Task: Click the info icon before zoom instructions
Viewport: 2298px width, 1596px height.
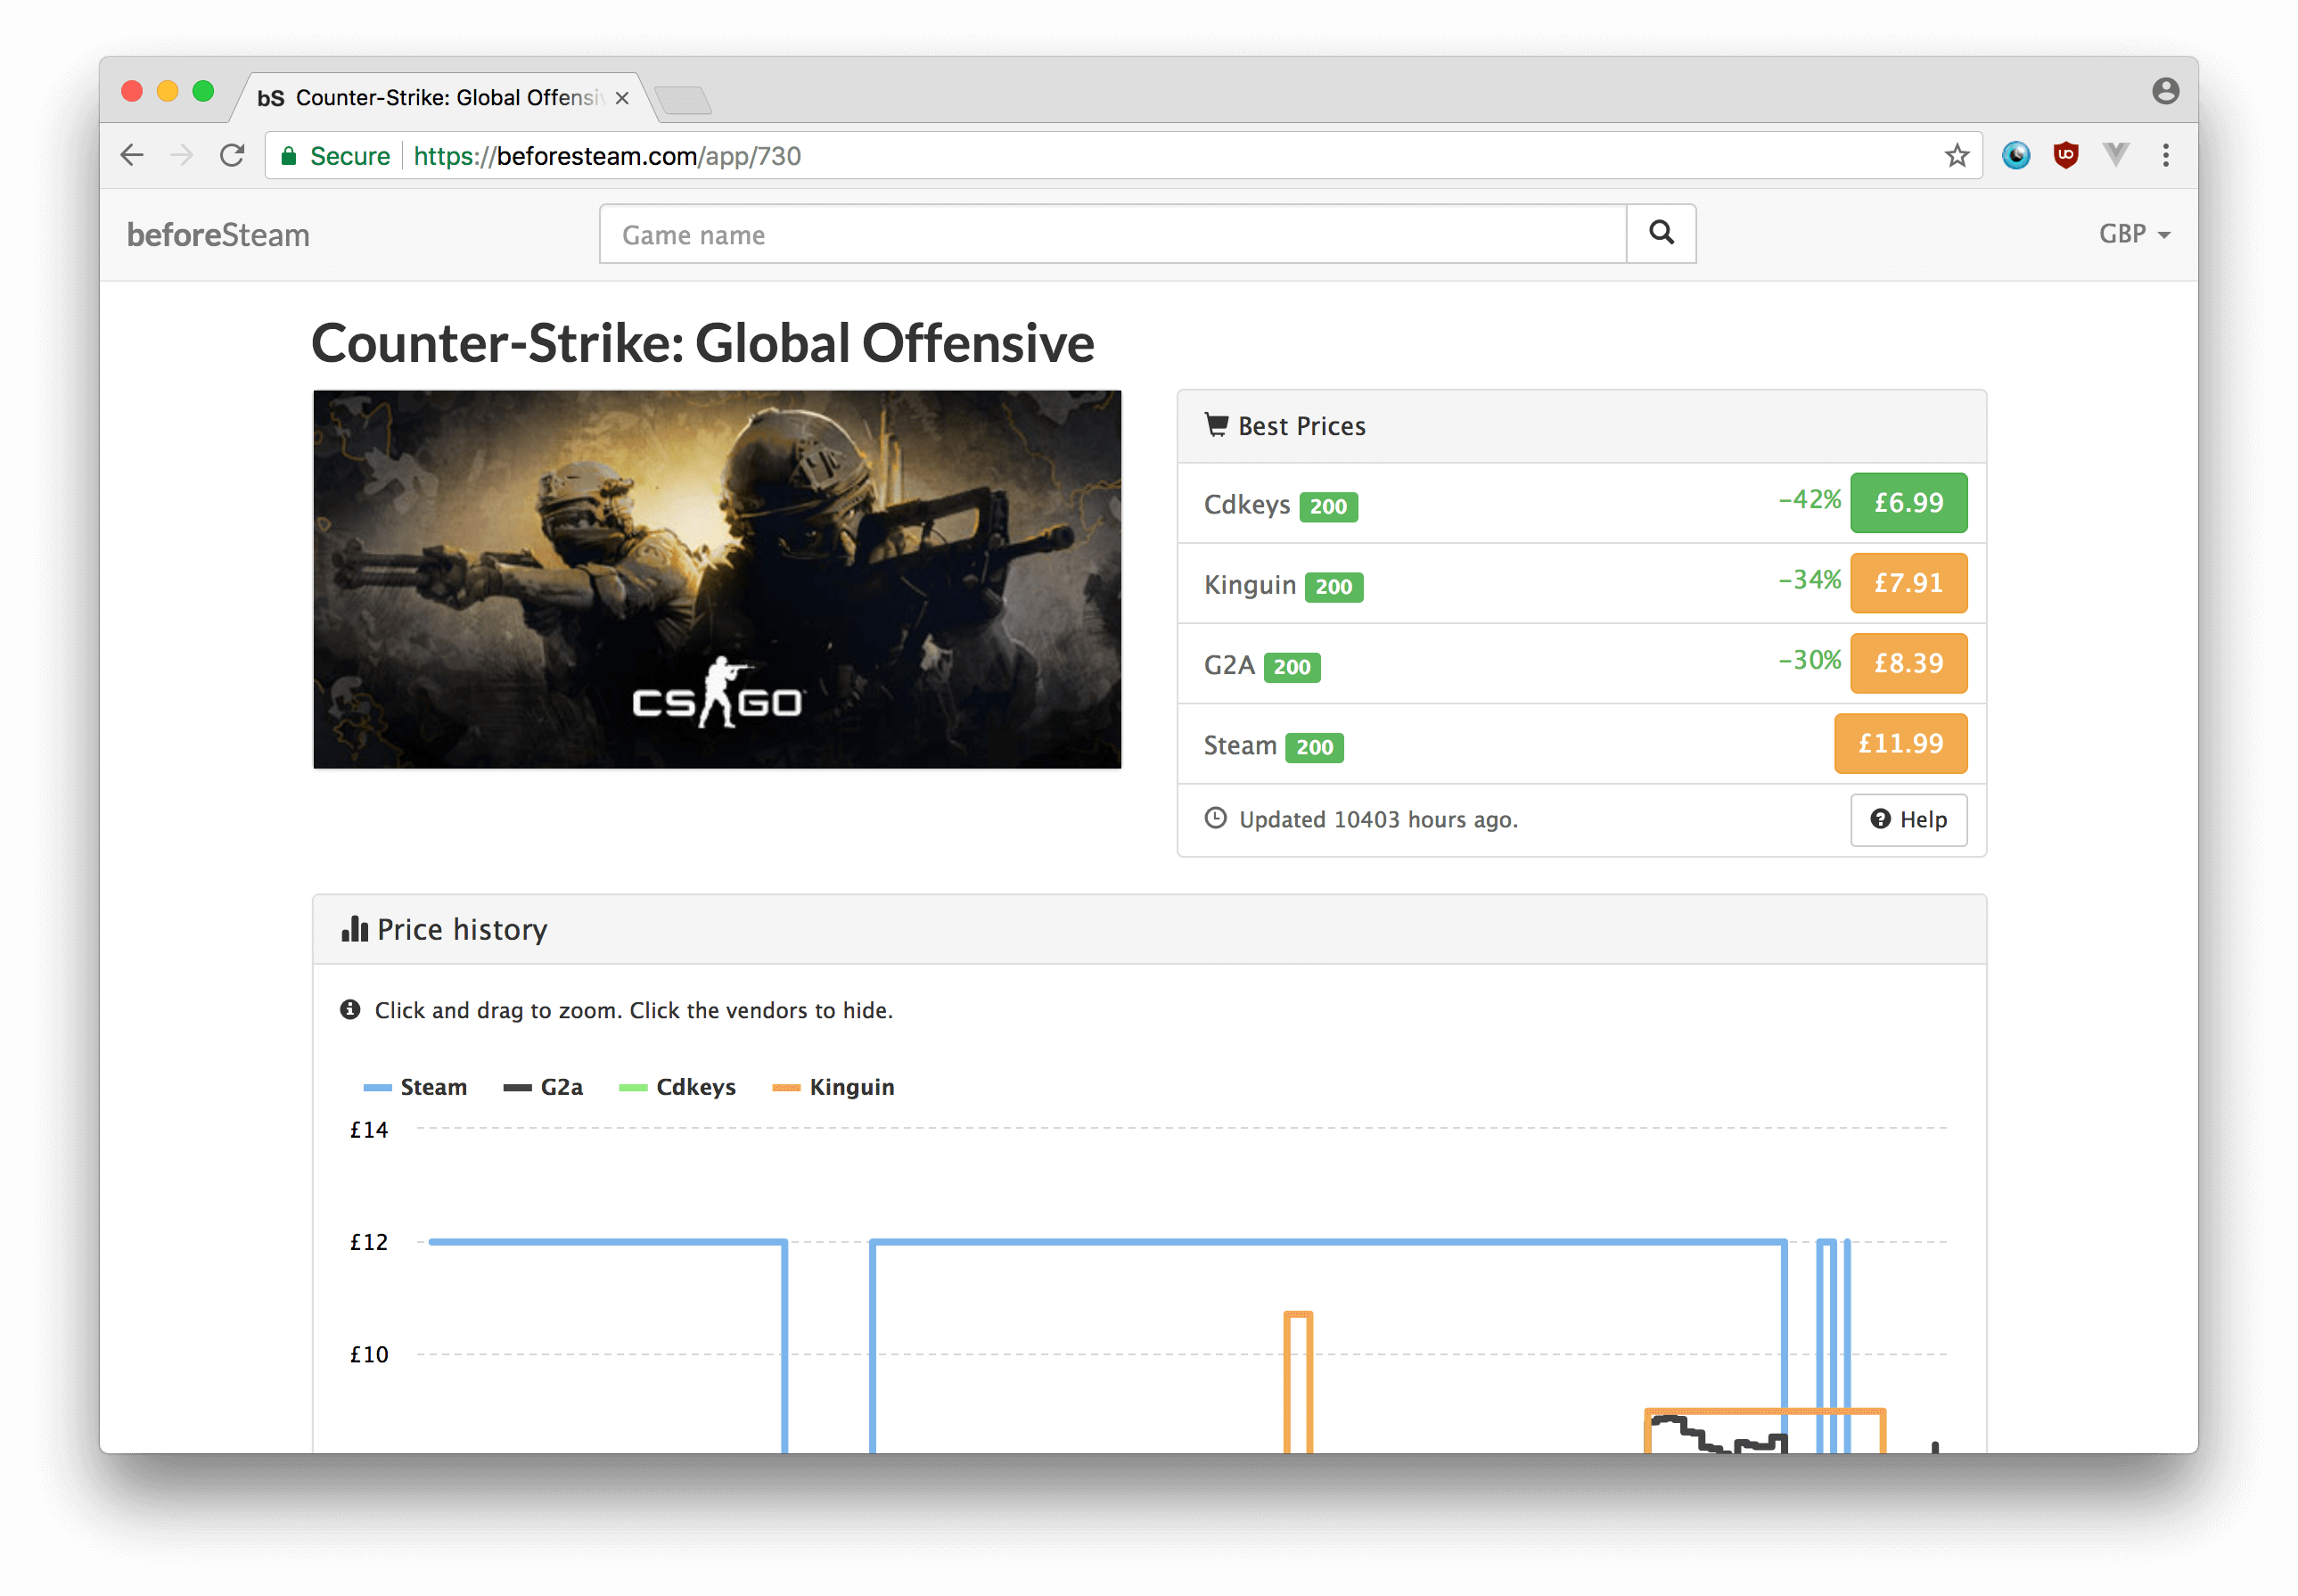Action: 349,1010
